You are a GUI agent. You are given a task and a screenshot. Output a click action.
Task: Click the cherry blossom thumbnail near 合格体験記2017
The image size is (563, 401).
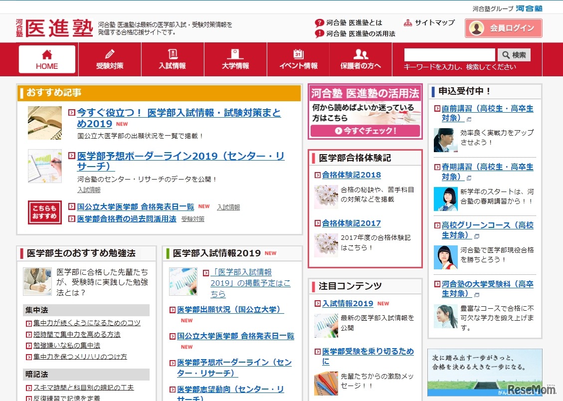(326, 245)
